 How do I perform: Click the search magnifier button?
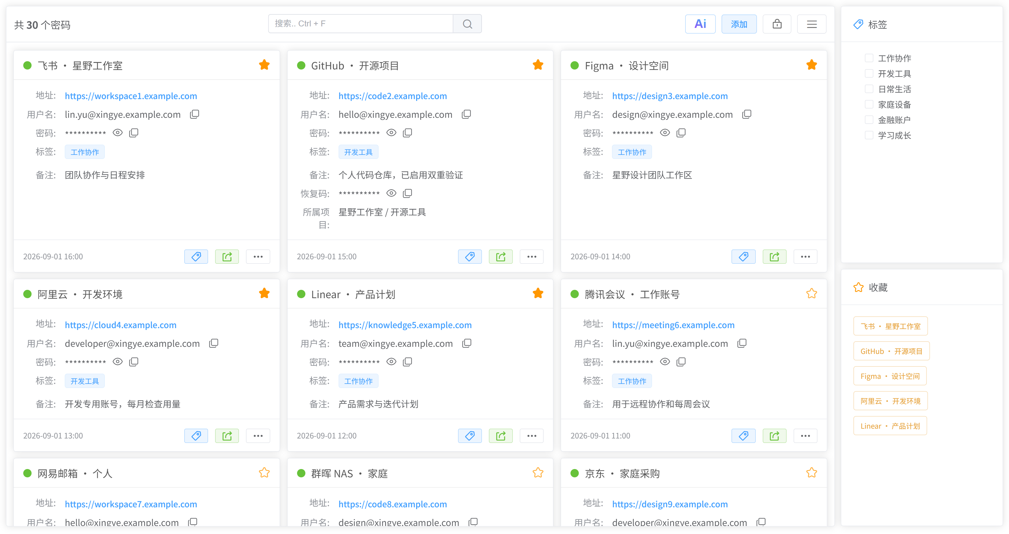tap(467, 24)
